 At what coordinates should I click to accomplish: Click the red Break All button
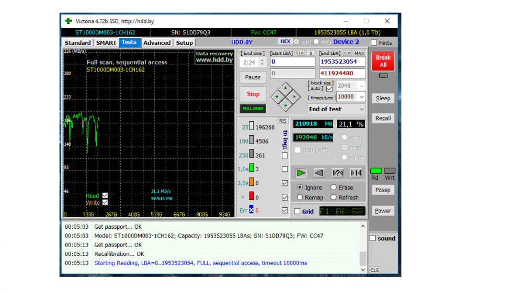(383, 61)
